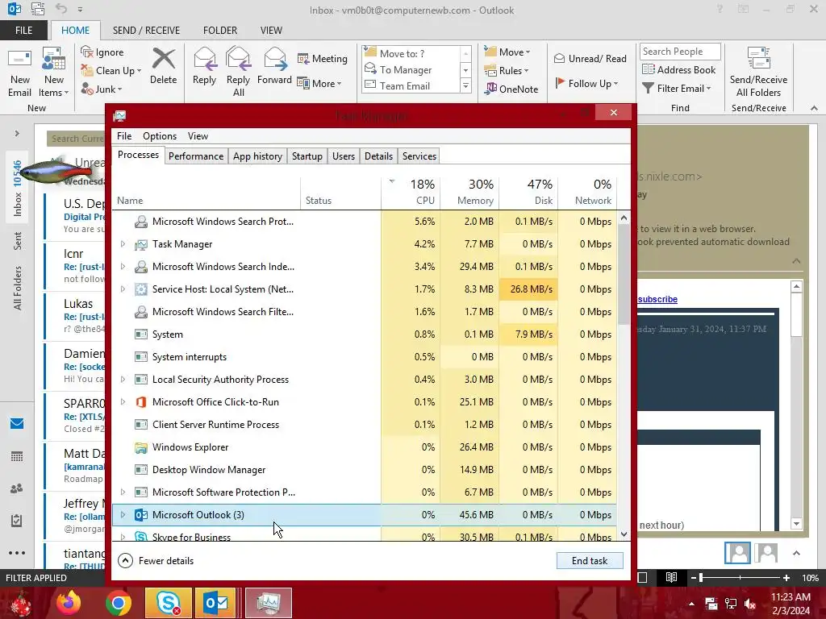Expand Microsoft Windows Search Indexer row
This screenshot has width=826, height=619.
(123, 267)
